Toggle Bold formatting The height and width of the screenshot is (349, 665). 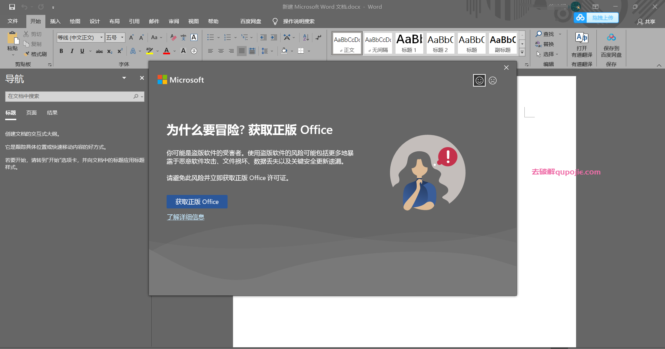(x=61, y=51)
